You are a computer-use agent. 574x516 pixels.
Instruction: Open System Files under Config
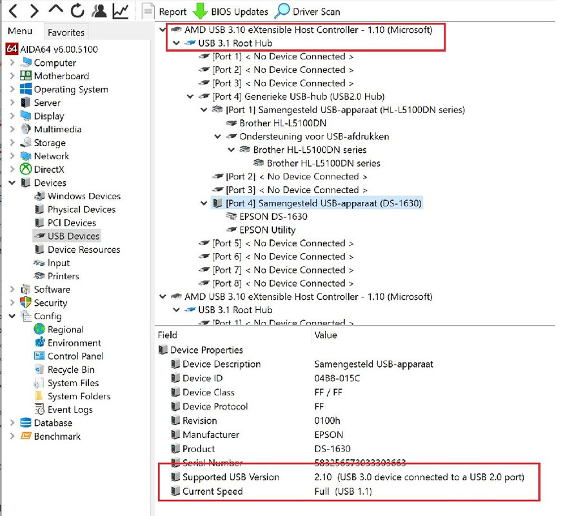pyautogui.click(x=73, y=382)
